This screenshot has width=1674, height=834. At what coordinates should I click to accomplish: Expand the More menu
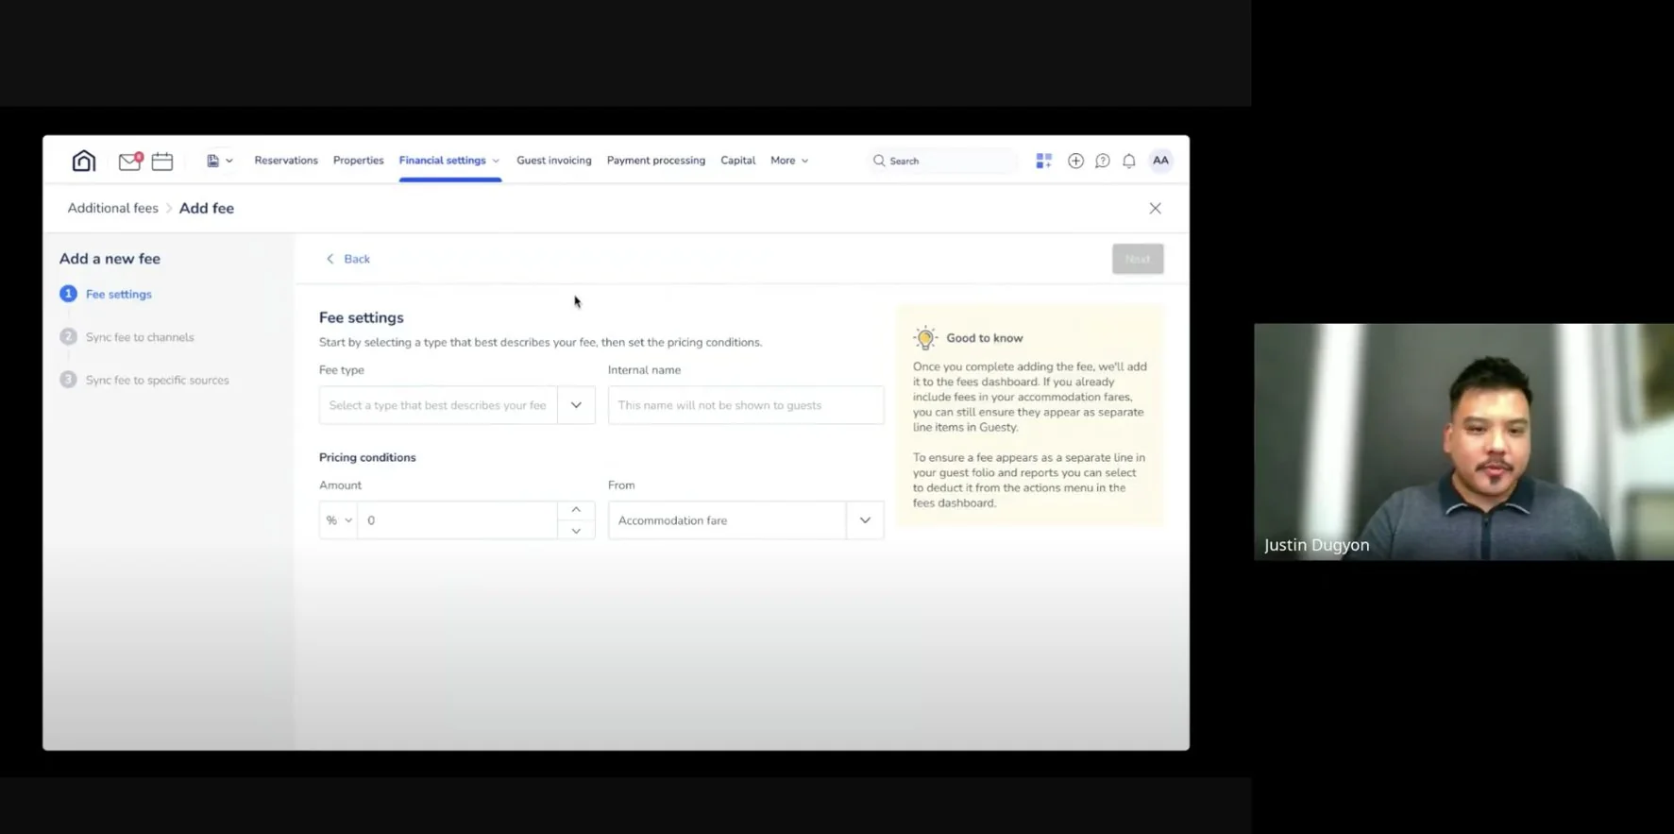789,161
